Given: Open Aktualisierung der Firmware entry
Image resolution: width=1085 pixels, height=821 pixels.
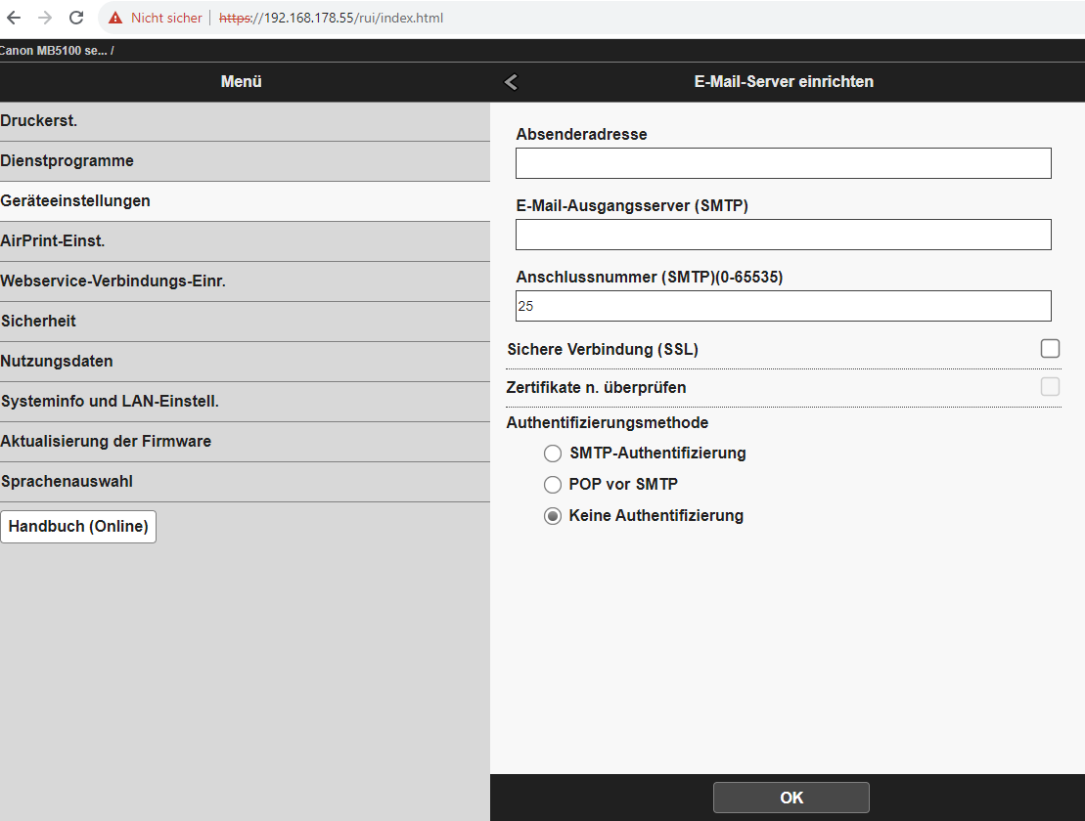Looking at the screenshot, I should 245,443.
